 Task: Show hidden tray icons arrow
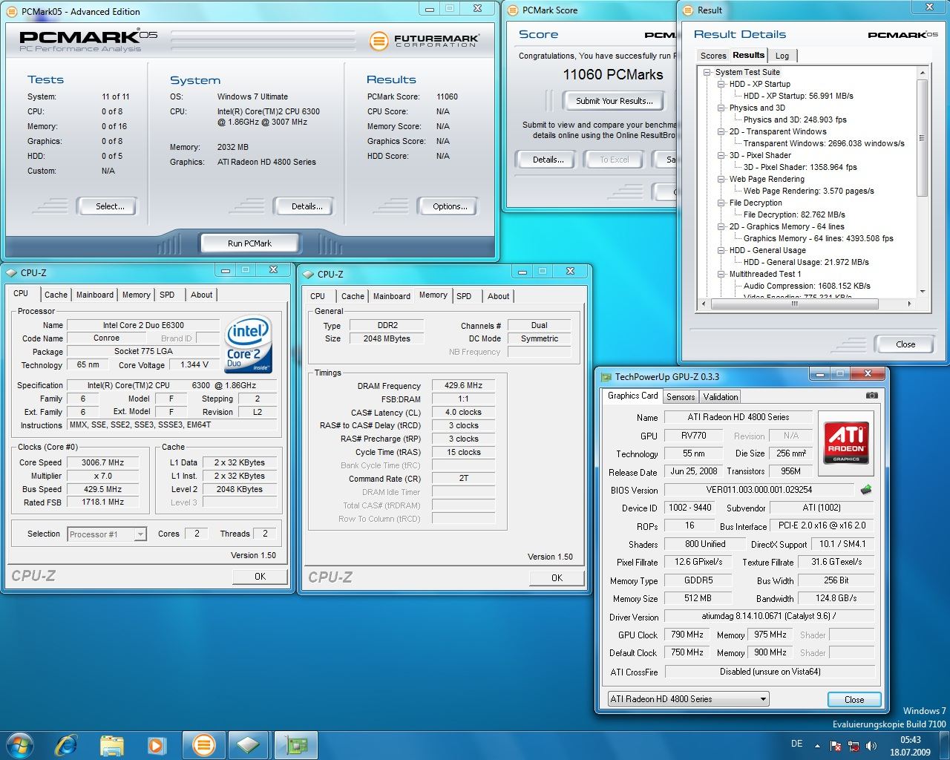pos(817,746)
